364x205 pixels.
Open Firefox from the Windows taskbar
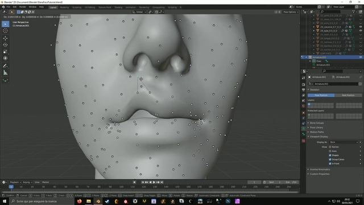pos(80,201)
